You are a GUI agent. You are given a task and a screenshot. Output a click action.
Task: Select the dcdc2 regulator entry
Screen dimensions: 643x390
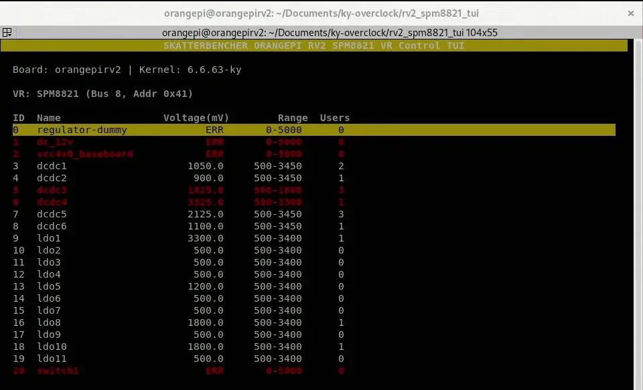[x=52, y=178]
